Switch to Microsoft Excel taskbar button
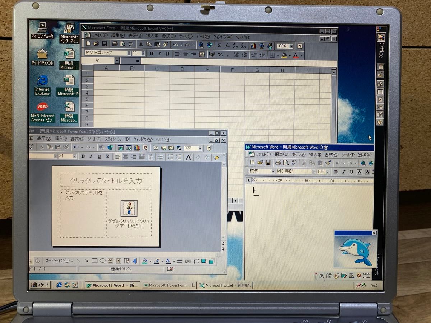The height and width of the screenshot is (323, 431). (225, 285)
